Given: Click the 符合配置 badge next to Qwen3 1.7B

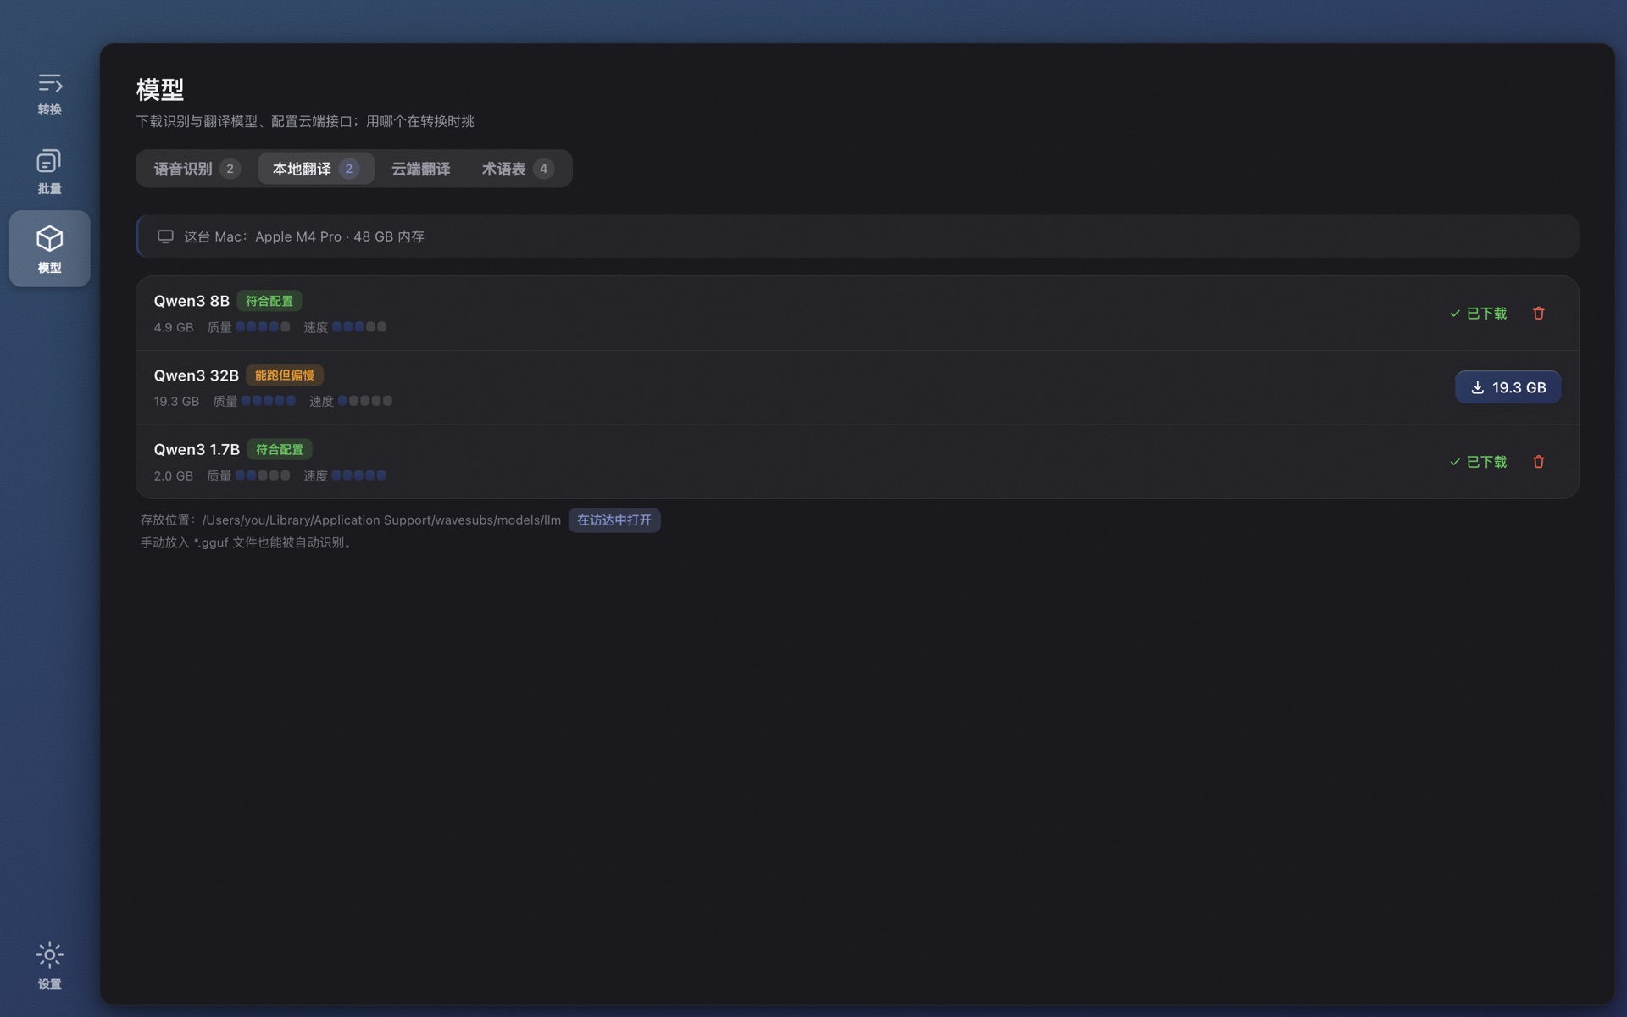Looking at the screenshot, I should [280, 449].
